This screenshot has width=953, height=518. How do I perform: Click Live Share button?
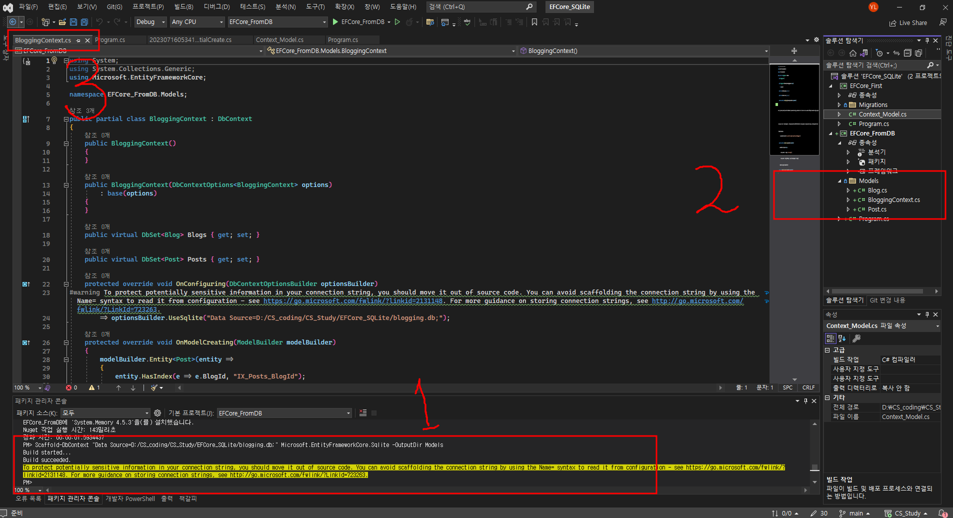(x=908, y=23)
